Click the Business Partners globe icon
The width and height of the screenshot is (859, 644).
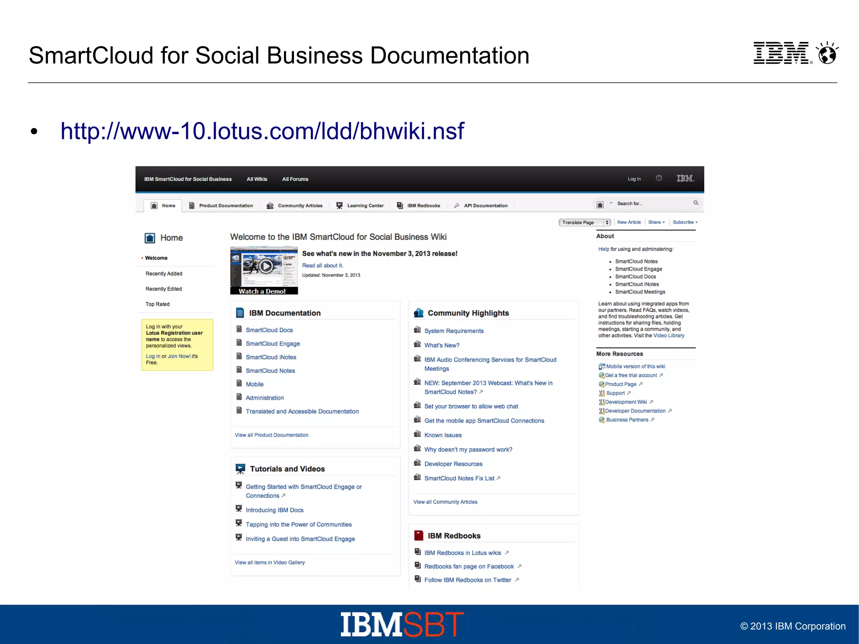pyautogui.click(x=601, y=420)
